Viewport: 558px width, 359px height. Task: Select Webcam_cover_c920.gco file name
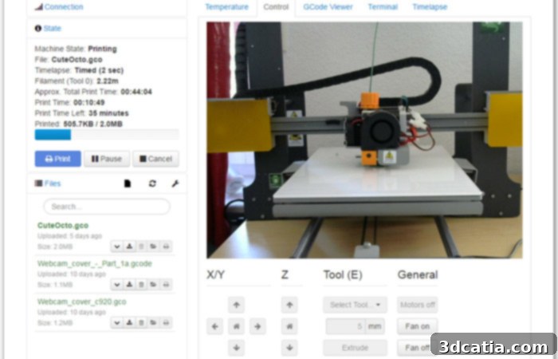pos(82,302)
